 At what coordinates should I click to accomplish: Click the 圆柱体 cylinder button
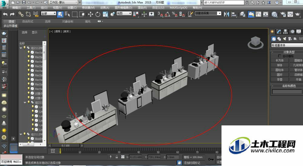click(x=279, y=70)
